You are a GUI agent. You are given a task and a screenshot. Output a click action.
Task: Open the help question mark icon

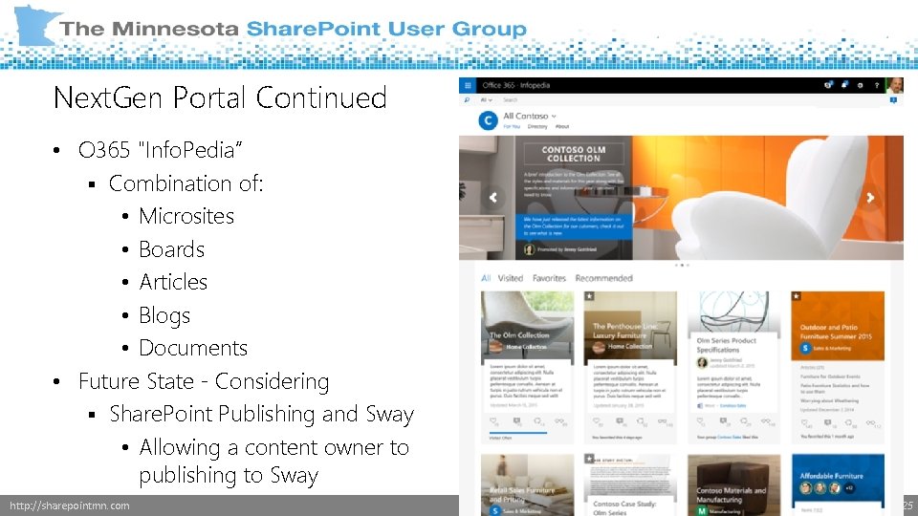coord(877,85)
